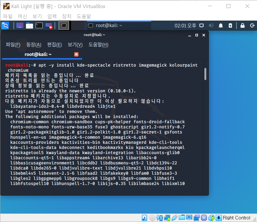
Task: Click the recording status icon
Action: coord(196,218)
